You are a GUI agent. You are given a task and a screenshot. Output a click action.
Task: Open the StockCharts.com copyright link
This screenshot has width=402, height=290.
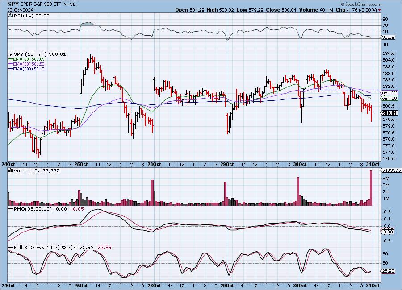click(x=361, y=4)
